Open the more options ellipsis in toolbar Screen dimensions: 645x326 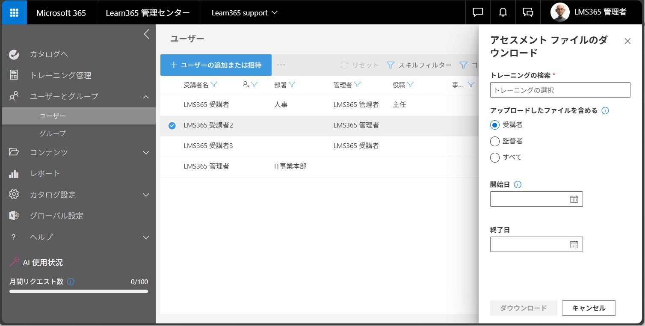click(281, 65)
